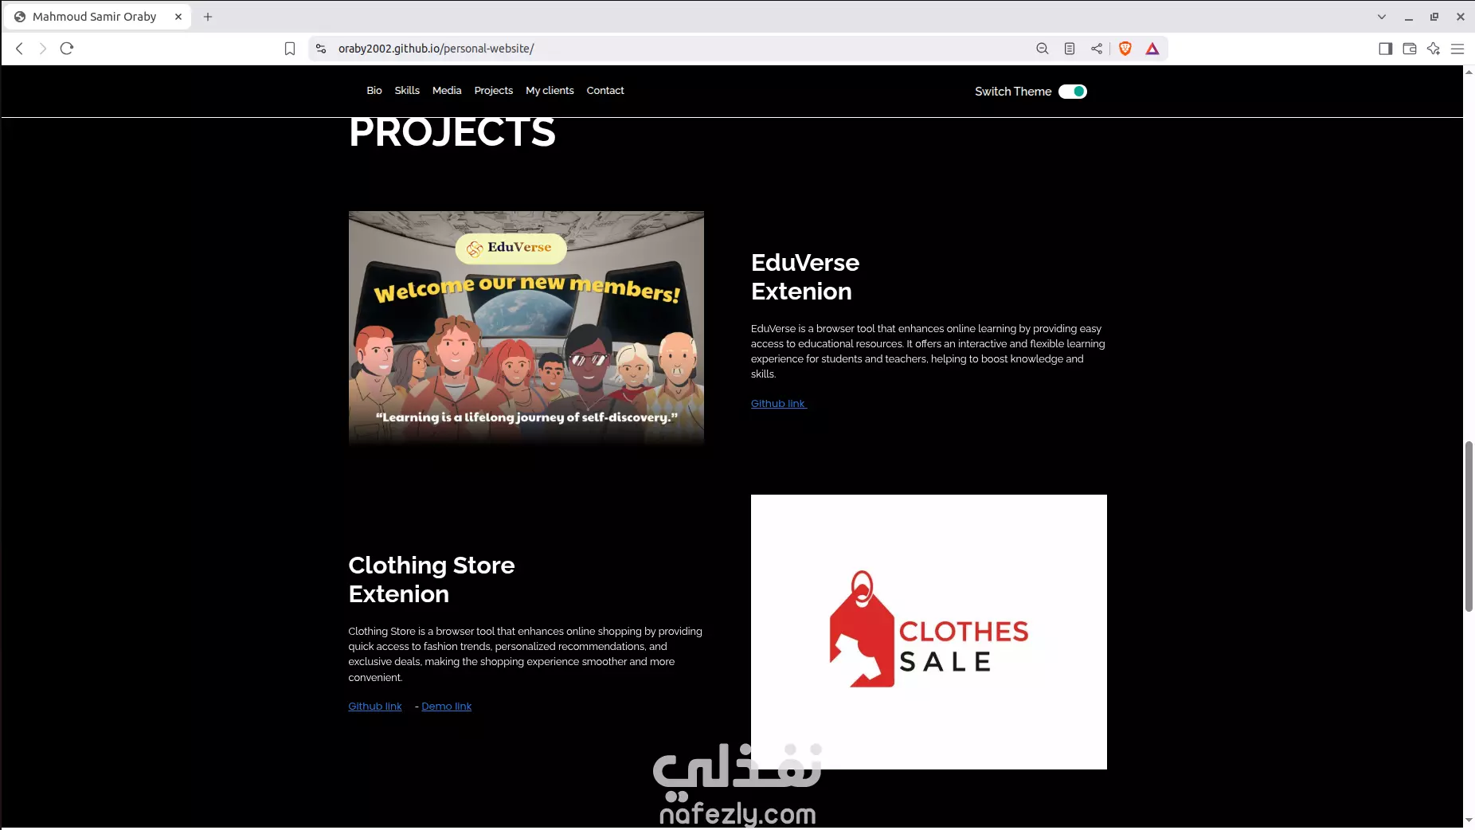The height and width of the screenshot is (830, 1475).
Task: Go to the My clients nav item
Action: (x=550, y=91)
